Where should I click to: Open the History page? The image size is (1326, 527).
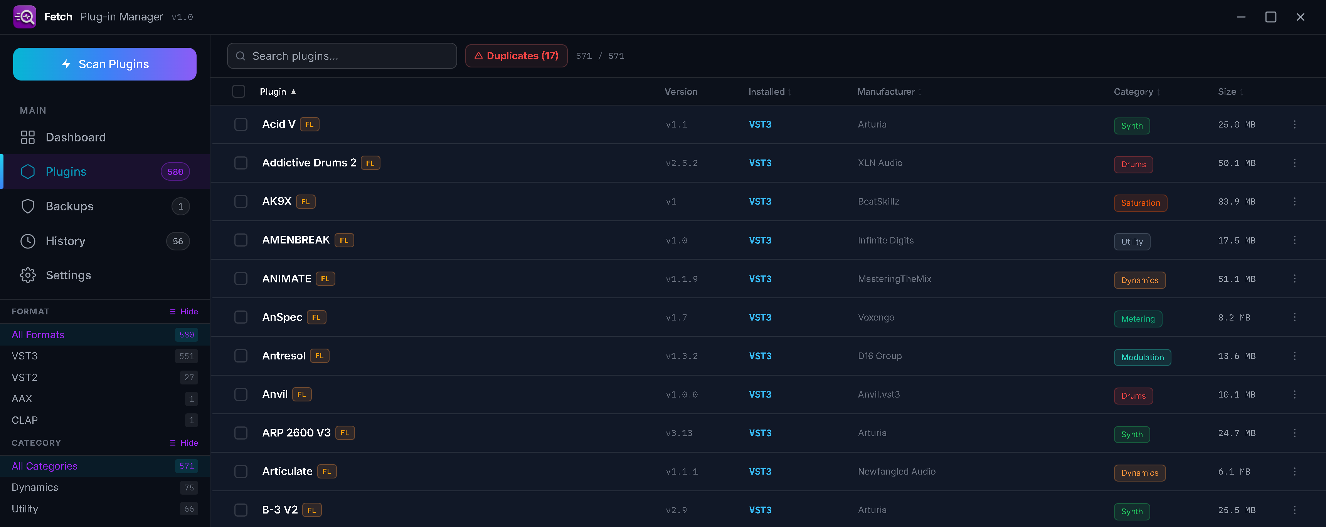105,241
